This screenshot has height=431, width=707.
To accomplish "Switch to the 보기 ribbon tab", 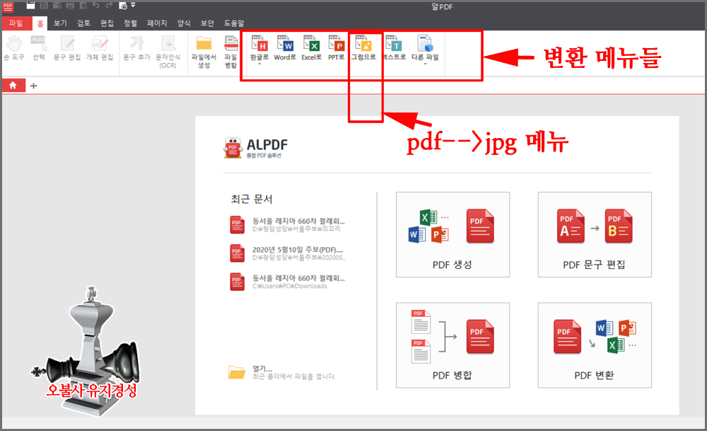I will coord(60,23).
